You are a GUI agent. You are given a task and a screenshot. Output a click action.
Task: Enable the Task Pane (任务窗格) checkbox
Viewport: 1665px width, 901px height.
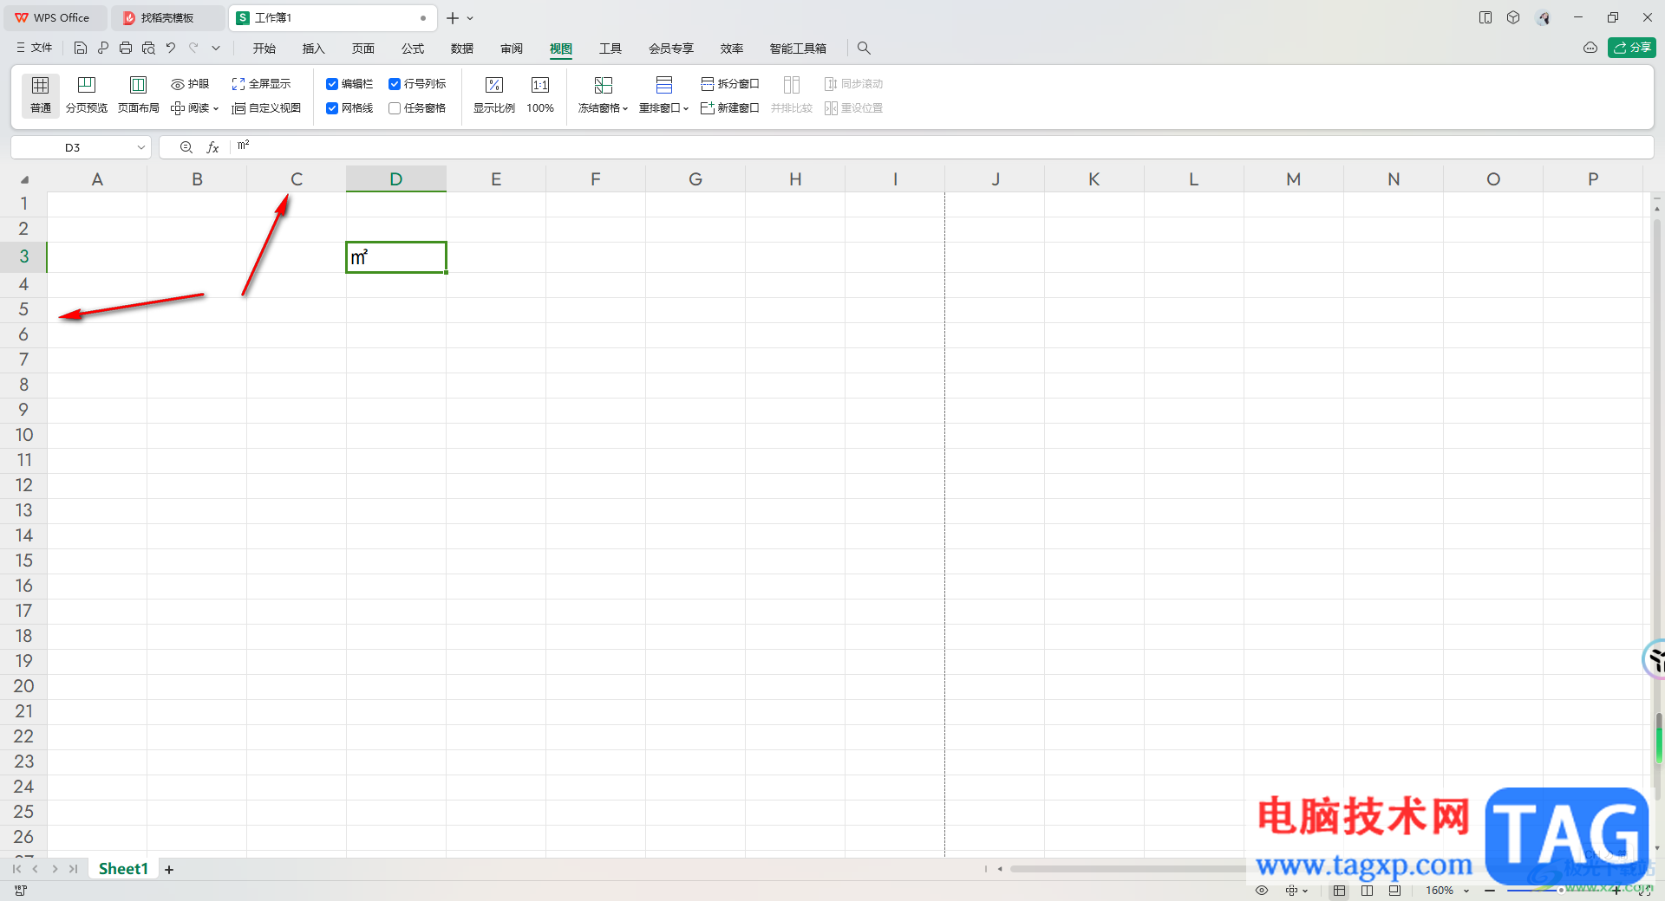click(x=395, y=108)
